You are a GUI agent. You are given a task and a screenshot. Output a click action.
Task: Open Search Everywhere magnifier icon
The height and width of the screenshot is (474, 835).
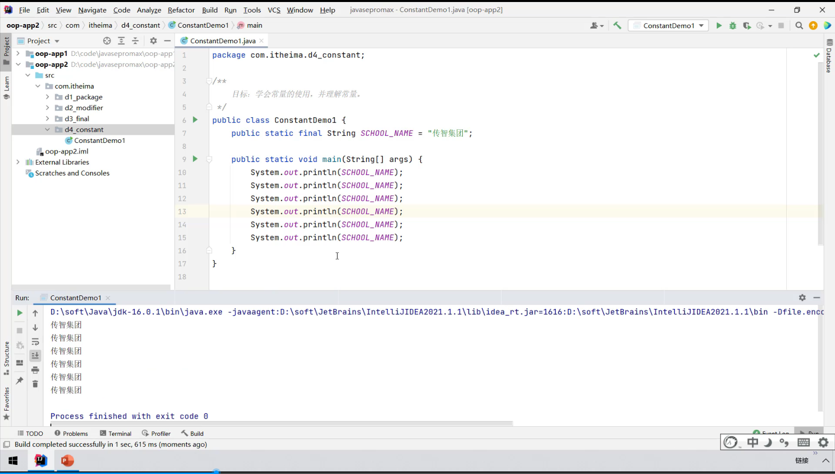click(799, 26)
